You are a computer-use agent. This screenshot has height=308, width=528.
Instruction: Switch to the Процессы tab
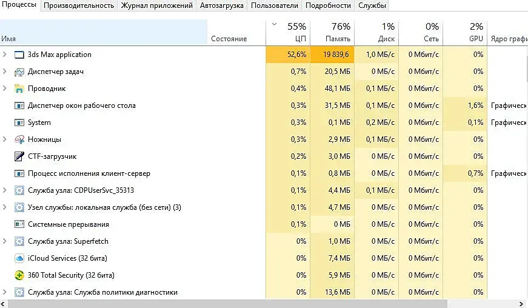tap(19, 5)
